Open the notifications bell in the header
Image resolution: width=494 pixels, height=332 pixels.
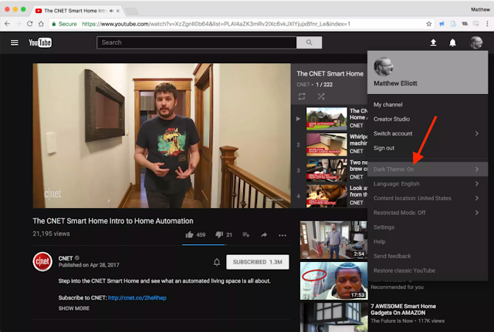(453, 42)
